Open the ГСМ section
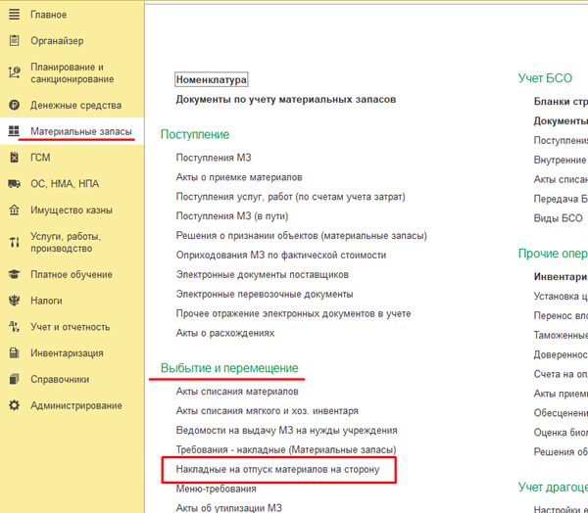 (x=40, y=158)
